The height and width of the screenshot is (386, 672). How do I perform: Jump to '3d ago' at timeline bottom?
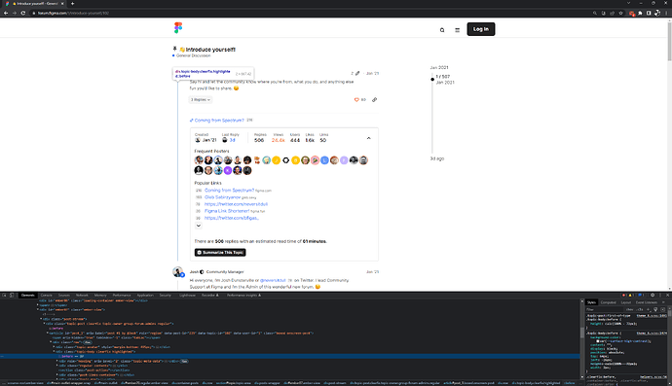point(437,158)
